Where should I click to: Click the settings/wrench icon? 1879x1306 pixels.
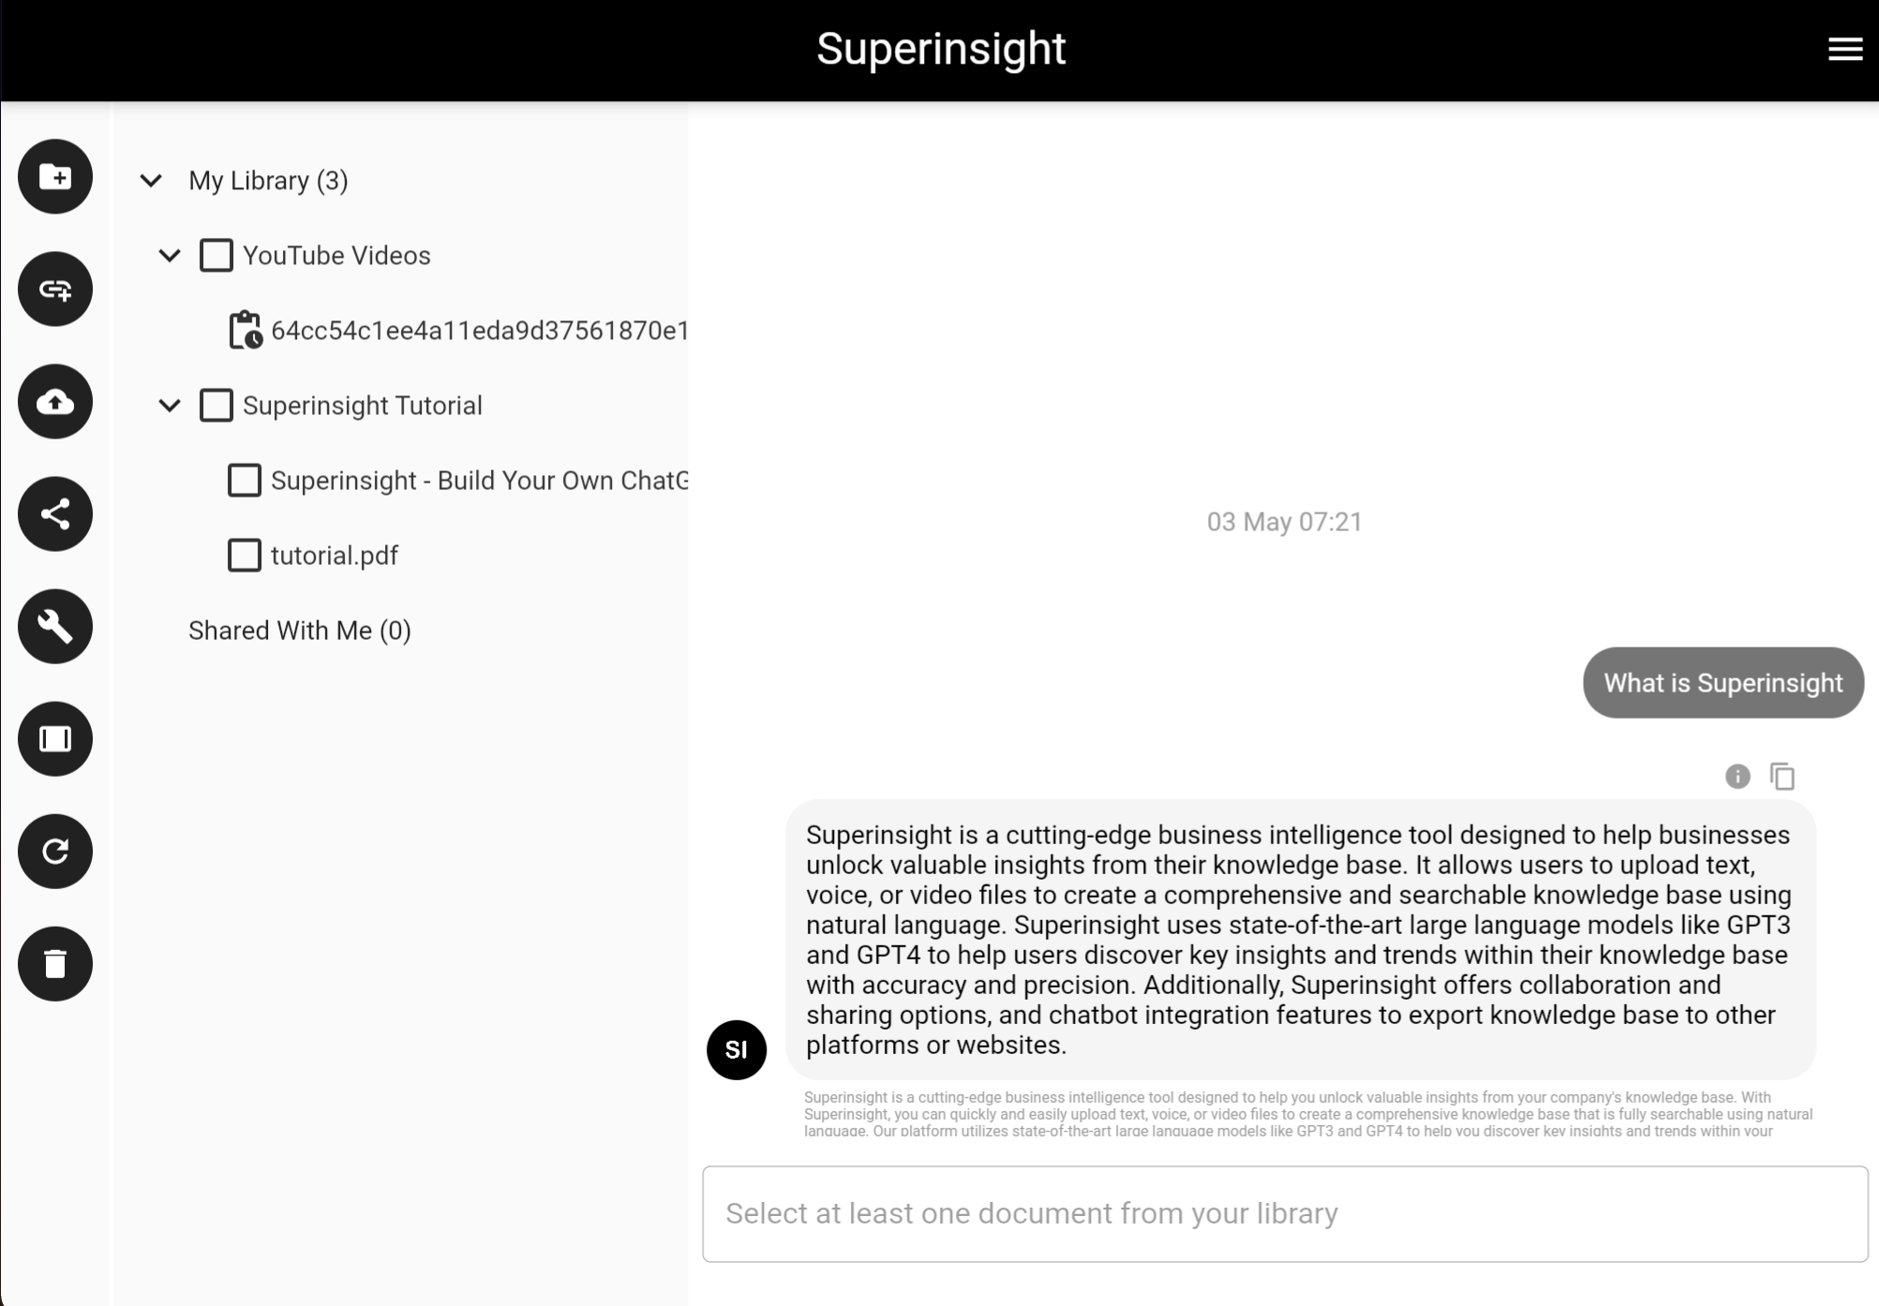click(x=54, y=625)
